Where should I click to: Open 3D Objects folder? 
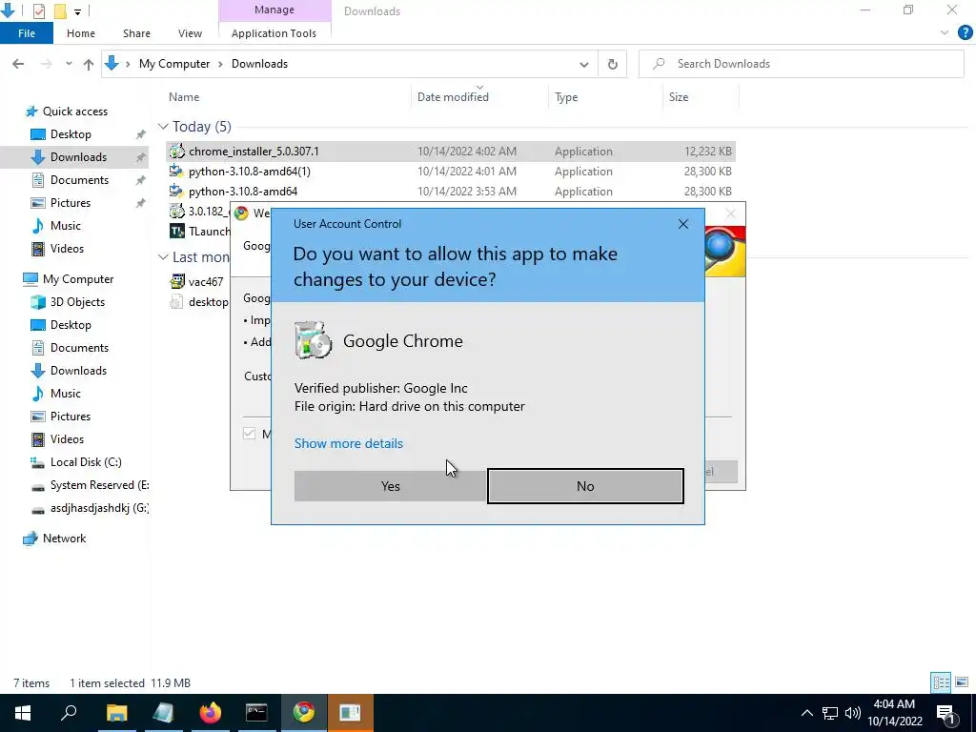click(77, 302)
